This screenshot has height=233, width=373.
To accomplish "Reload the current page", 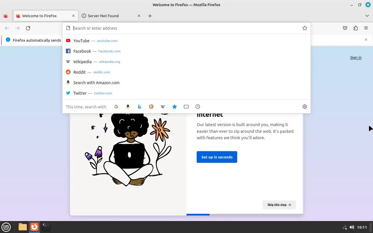I will click(28, 28).
